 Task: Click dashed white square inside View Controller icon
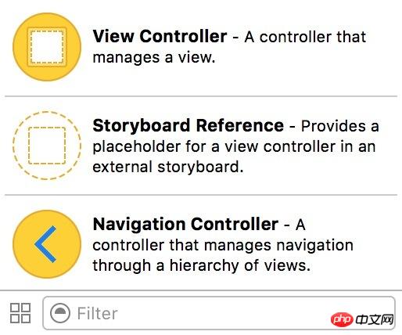pyautogui.click(x=47, y=47)
